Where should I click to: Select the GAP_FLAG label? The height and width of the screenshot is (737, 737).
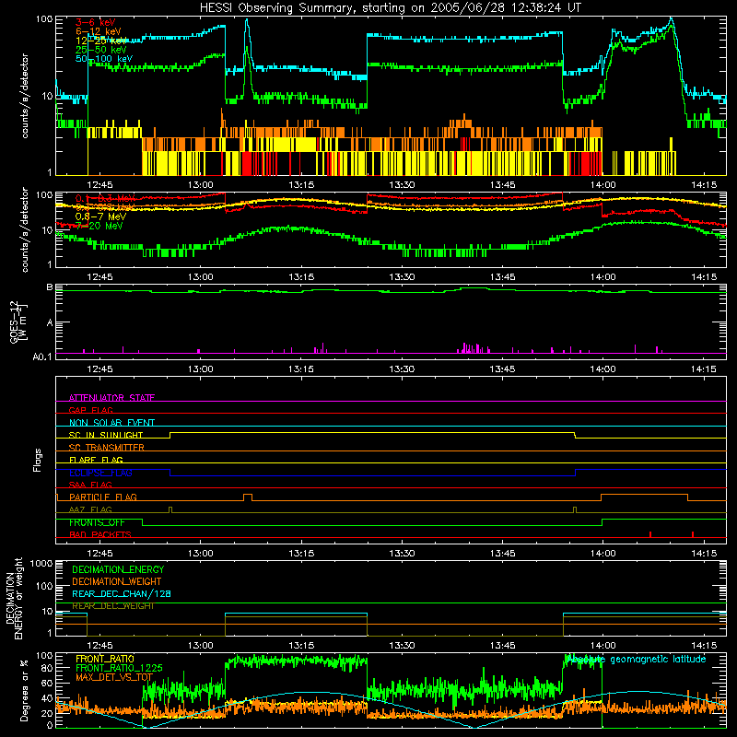tap(90, 410)
